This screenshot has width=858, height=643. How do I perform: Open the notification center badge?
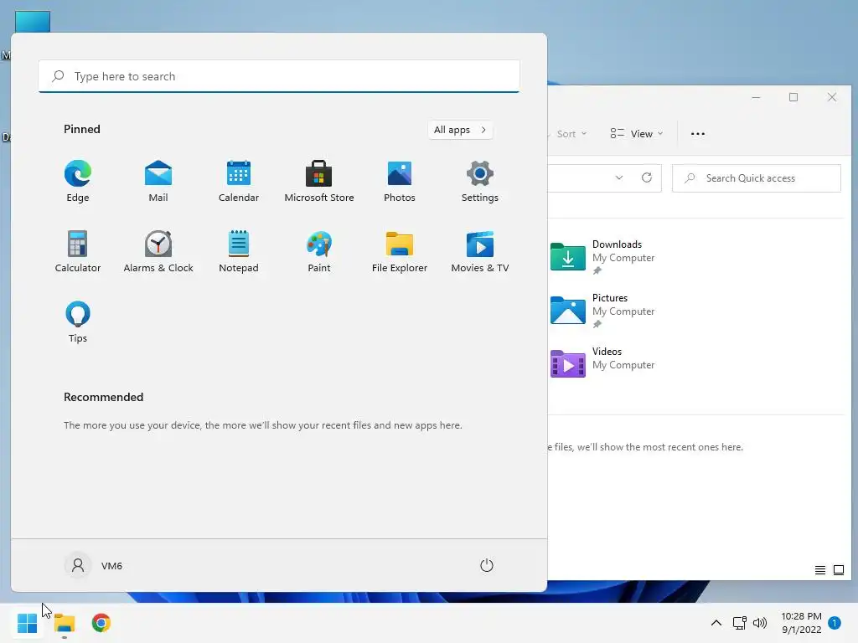point(835,623)
